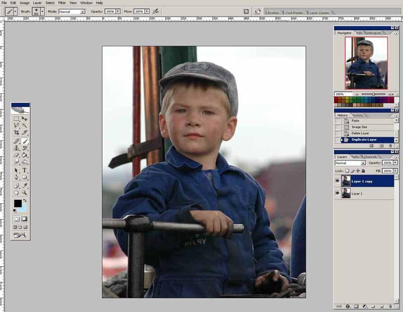Open the tool preset picker arrow
This screenshot has height=312, width=403.
pyautogui.click(x=16, y=11)
